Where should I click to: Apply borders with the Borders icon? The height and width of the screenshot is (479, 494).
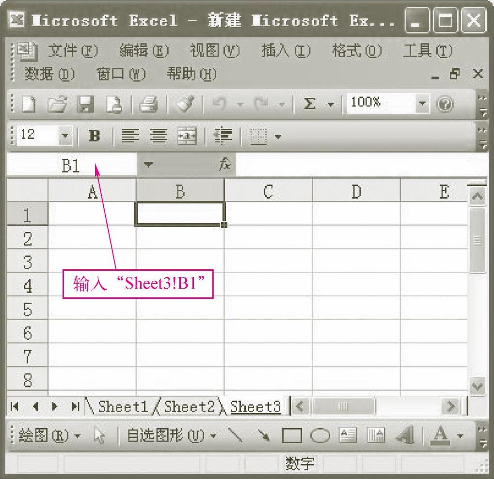tap(258, 136)
